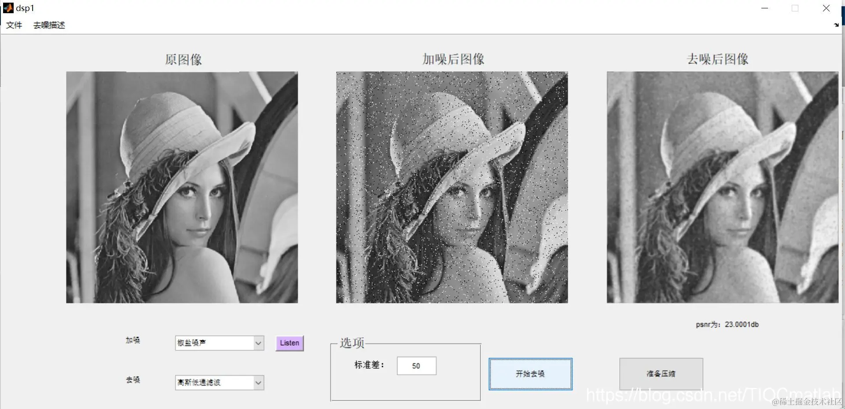
Task: Click the 原图像 Lena thumbnail
Action: [x=182, y=187]
